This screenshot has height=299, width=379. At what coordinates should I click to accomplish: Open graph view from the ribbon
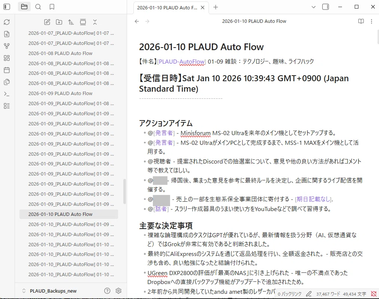pyautogui.click(x=7, y=46)
